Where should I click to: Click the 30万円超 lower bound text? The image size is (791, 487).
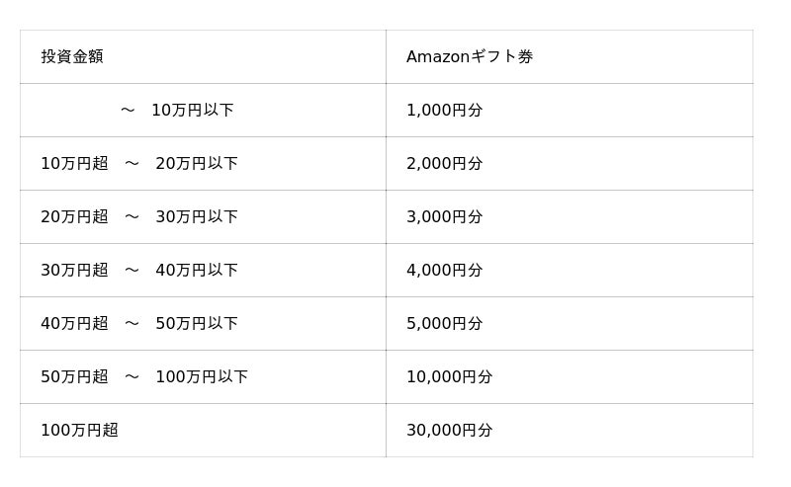point(74,270)
